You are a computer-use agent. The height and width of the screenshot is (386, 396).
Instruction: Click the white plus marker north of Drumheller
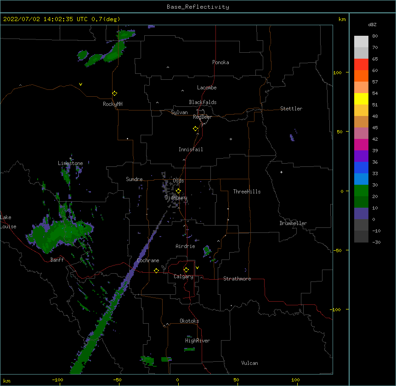click(x=281, y=172)
